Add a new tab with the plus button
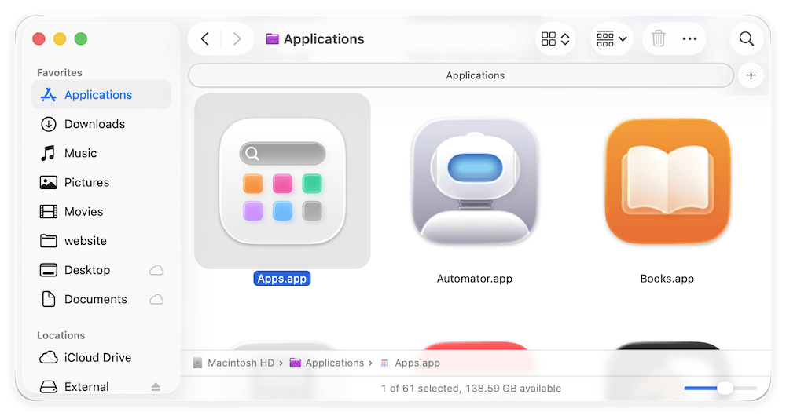786x416 pixels. pyautogui.click(x=751, y=75)
